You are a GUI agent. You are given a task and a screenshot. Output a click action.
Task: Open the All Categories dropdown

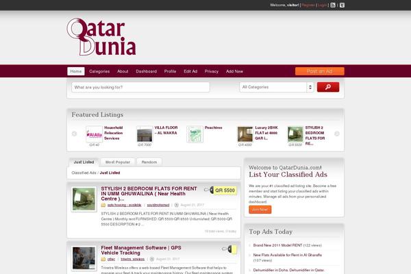277,87
